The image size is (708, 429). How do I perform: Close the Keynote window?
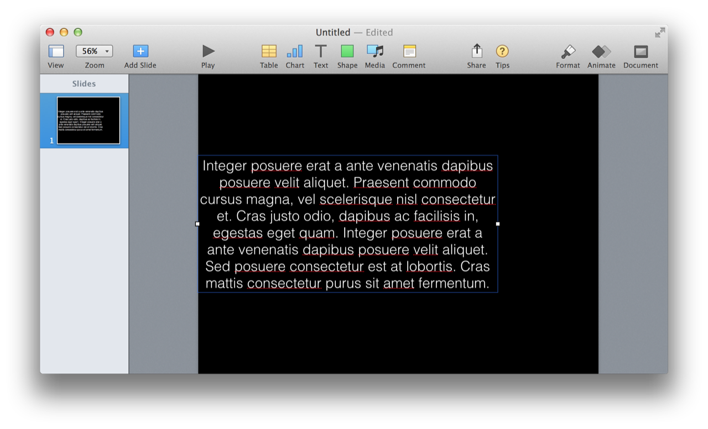(x=50, y=33)
